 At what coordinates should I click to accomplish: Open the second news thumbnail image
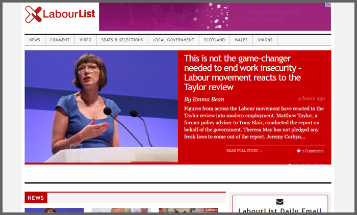pyautogui.click(x=121, y=210)
